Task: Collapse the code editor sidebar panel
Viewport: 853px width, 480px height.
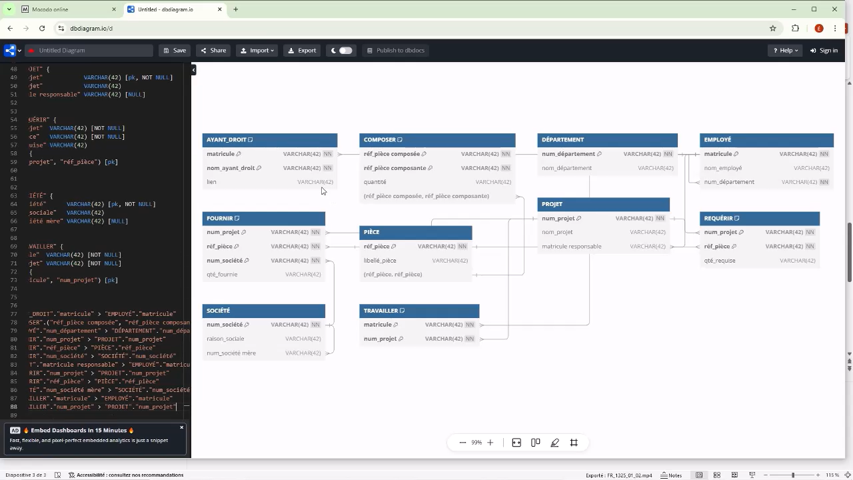Action: pos(193,69)
